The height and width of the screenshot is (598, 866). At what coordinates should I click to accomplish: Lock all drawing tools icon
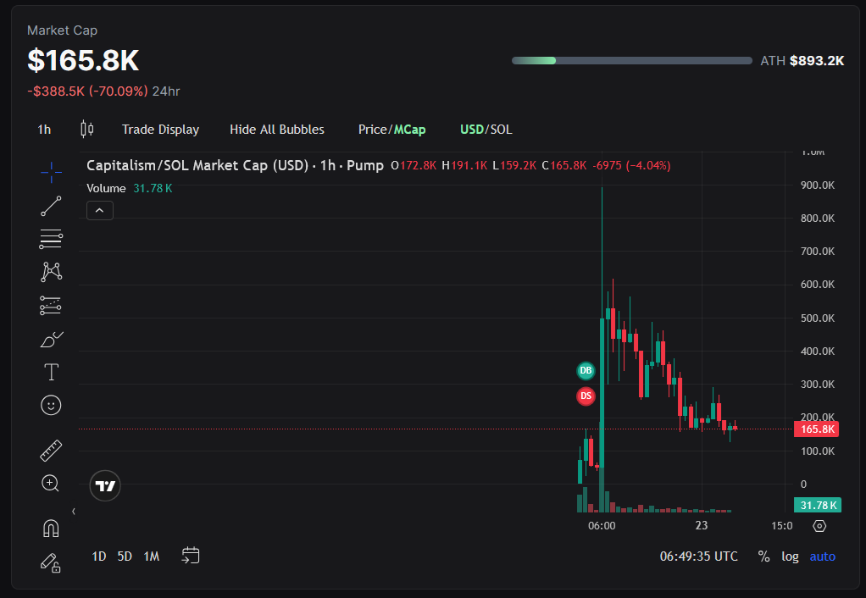pos(51,562)
